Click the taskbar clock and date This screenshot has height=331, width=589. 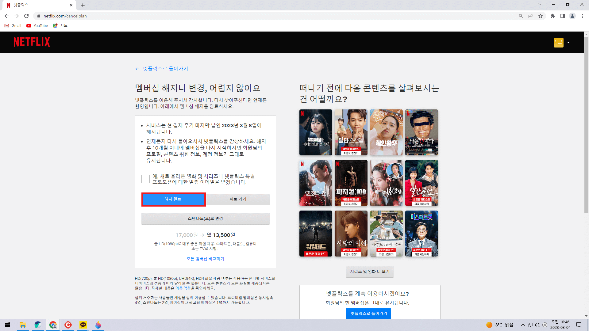point(560,325)
